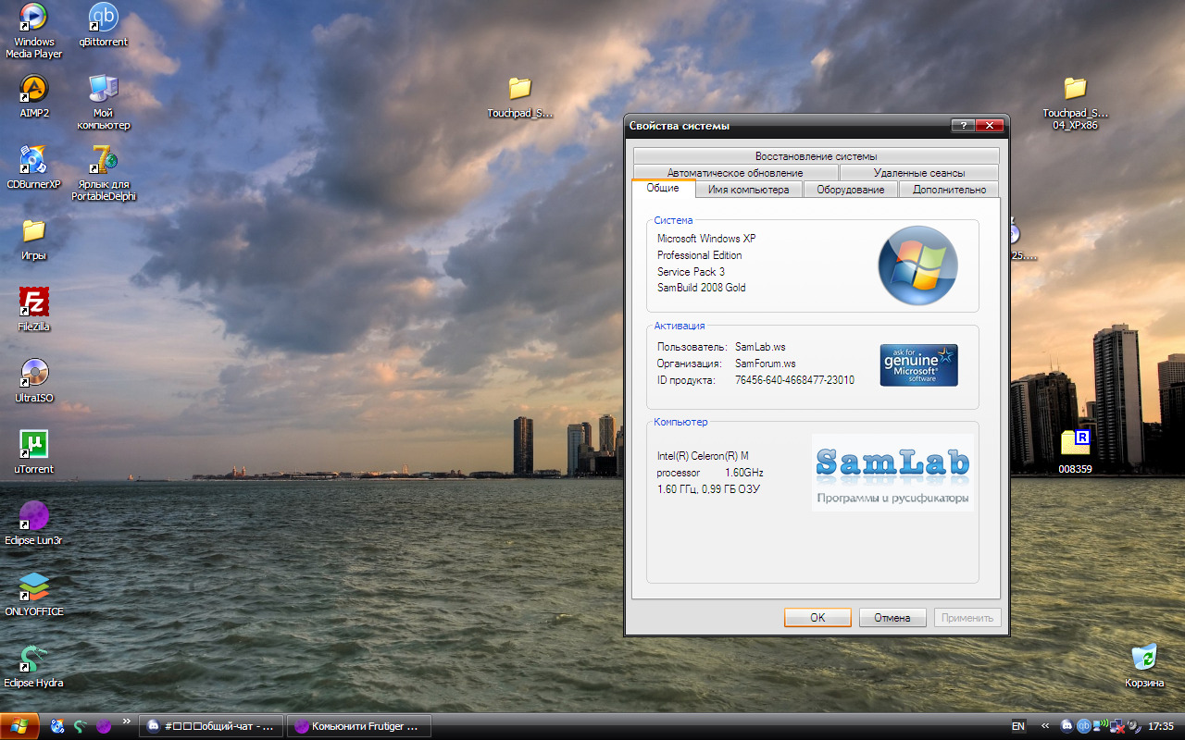Image resolution: width=1185 pixels, height=740 pixels.
Task: Open the Имя компьютера tab
Action: coord(748,190)
